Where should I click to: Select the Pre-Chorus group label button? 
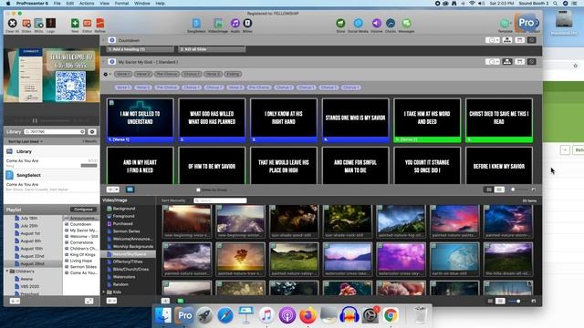click(x=167, y=75)
